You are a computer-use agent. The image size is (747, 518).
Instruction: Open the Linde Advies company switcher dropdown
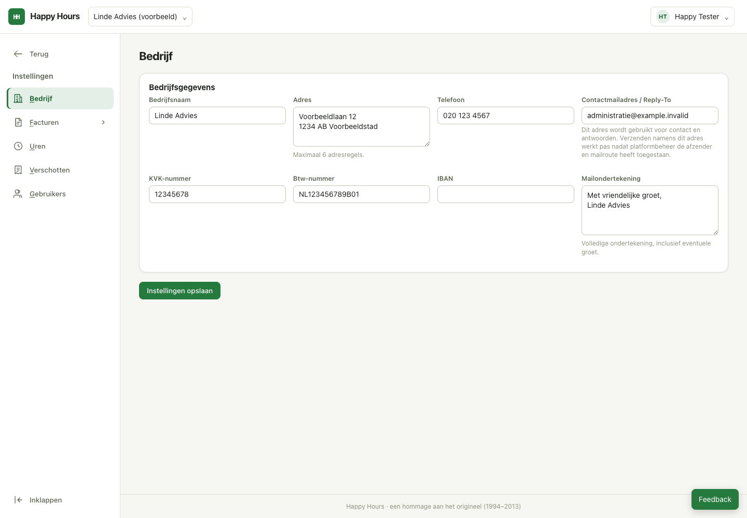pos(140,17)
